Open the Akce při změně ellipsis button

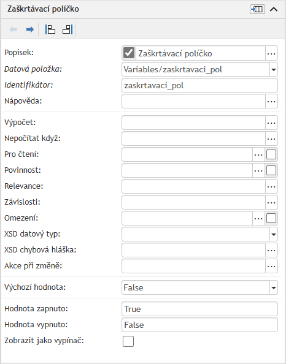click(271, 266)
